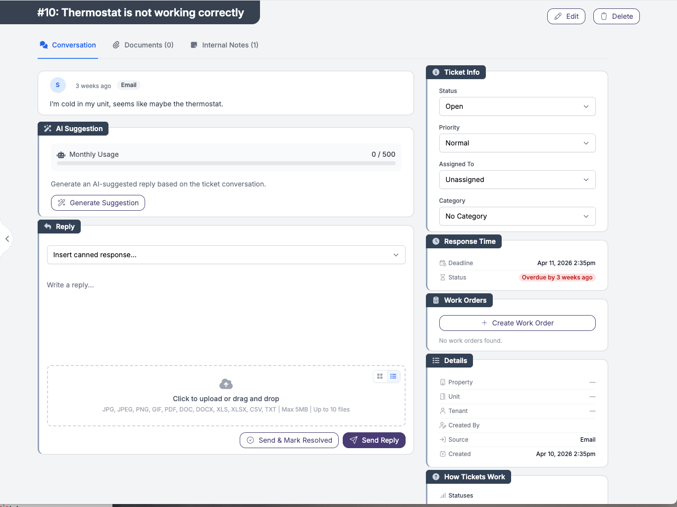Click the AI Suggestion magic wand header icon

pyautogui.click(x=48, y=129)
